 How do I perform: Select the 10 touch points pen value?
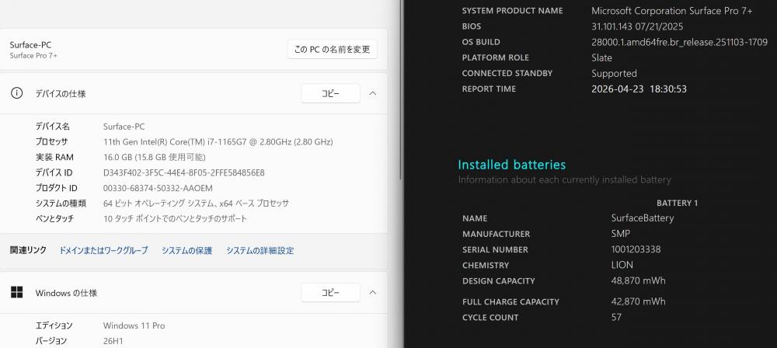point(175,218)
